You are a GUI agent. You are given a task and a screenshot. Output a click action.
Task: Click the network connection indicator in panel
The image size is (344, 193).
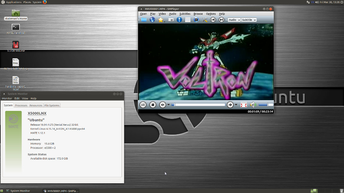[308, 2]
